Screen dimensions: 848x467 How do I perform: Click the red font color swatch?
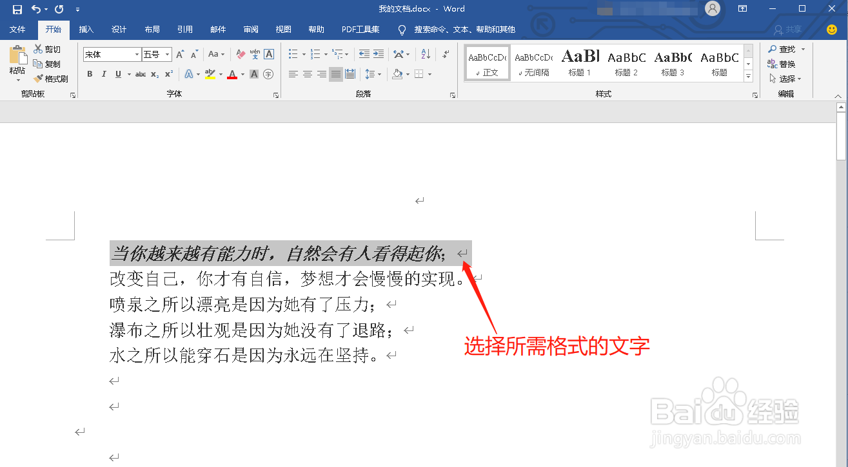(231, 74)
